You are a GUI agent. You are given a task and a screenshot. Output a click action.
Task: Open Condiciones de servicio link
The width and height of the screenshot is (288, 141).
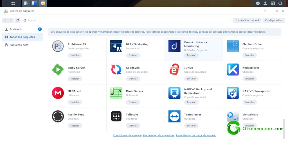coord(127,135)
